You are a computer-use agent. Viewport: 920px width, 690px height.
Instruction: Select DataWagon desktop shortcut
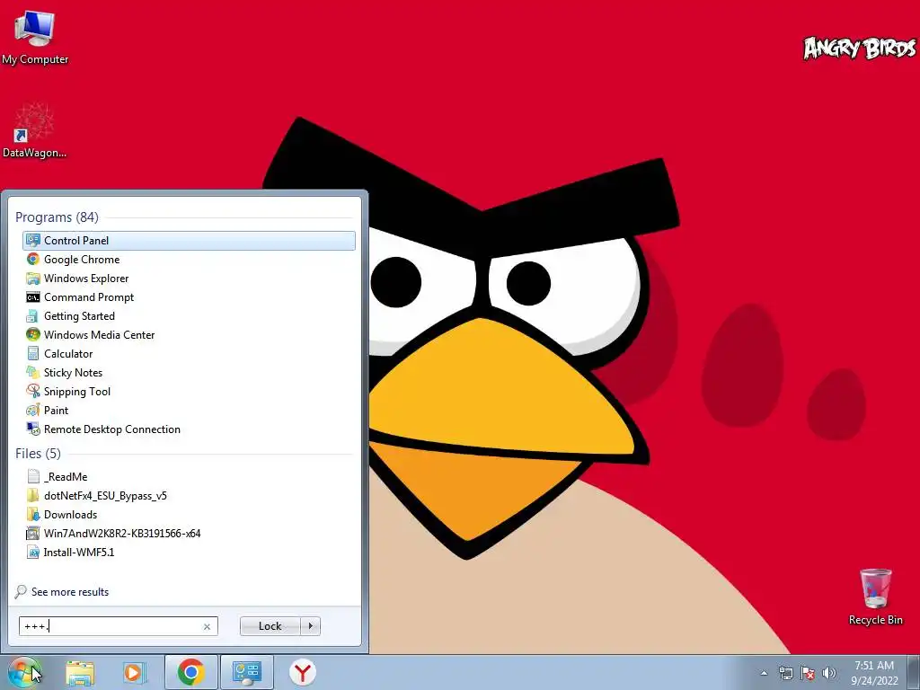35,131
